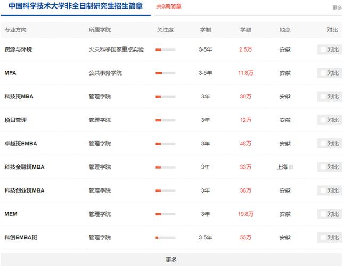344x266 pixels.
Task: Tick compare checkbox for 科技金融班MBA row
Action: (x=323, y=167)
